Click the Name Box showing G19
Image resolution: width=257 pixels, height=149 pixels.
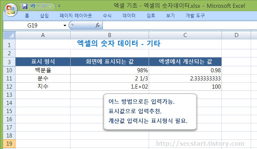(x=33, y=26)
